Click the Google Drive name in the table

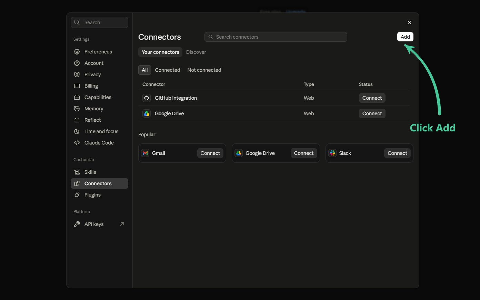point(169,113)
